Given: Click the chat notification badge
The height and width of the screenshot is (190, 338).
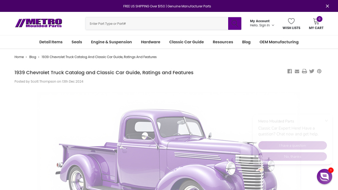Looking at the screenshot, I should (x=331, y=170).
